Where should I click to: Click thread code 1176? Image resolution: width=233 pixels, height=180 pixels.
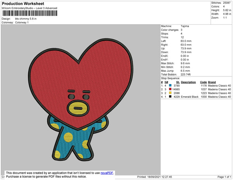click(203, 86)
